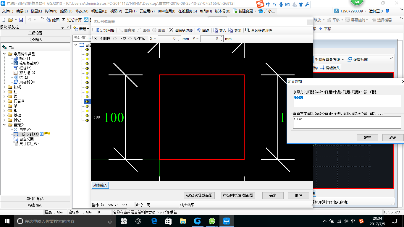This screenshot has height=227, width=404.
Task: Click the 新建 new component icon
Action: tap(76, 29)
